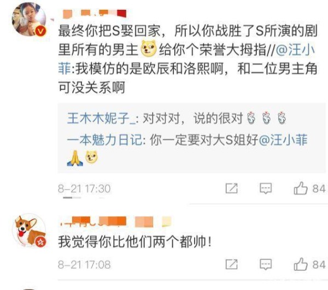Tap the second commenter's blurred username

(115, 222)
